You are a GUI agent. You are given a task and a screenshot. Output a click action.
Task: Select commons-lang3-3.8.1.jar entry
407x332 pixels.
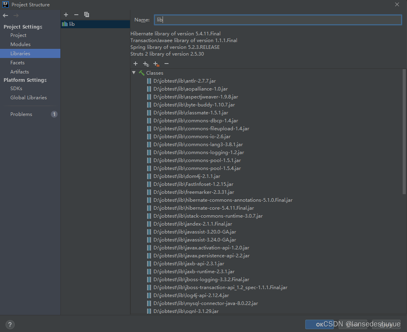click(x=198, y=145)
